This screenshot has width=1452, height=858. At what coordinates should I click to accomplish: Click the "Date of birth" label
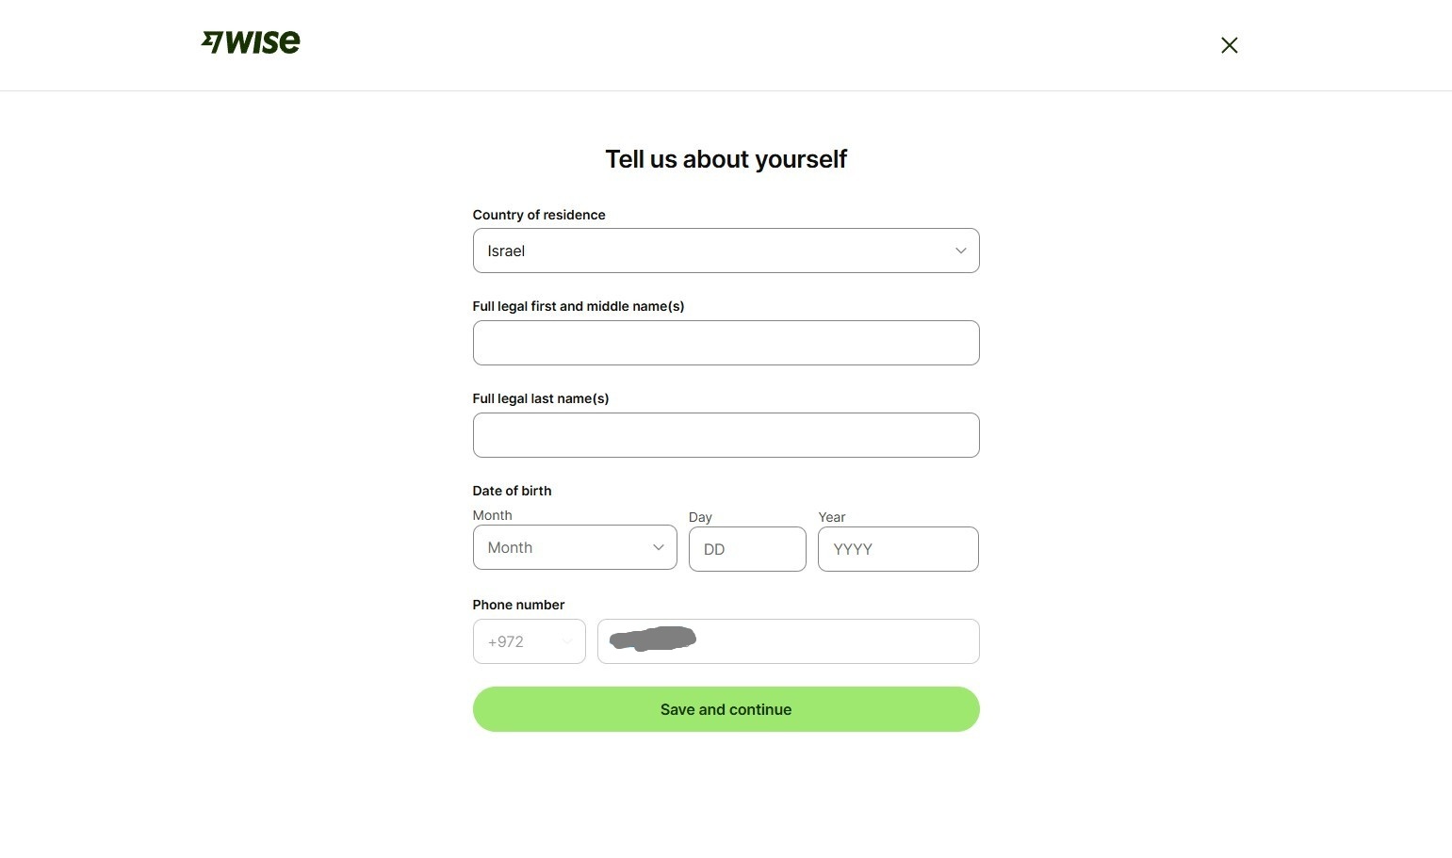(x=512, y=491)
